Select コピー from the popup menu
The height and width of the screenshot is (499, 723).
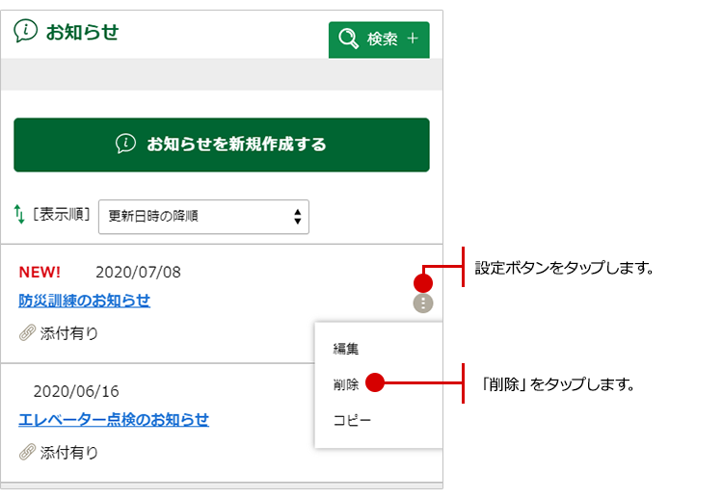[x=352, y=421]
